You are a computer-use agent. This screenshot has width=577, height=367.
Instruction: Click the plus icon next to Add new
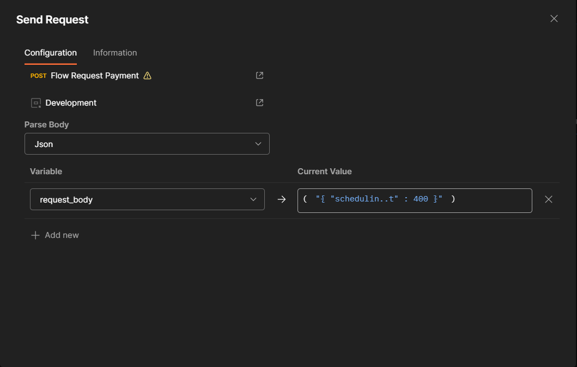click(34, 235)
